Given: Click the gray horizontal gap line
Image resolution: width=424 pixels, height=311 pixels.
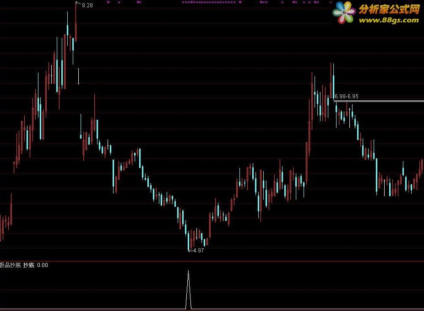Looking at the screenshot, I should click(379, 101).
